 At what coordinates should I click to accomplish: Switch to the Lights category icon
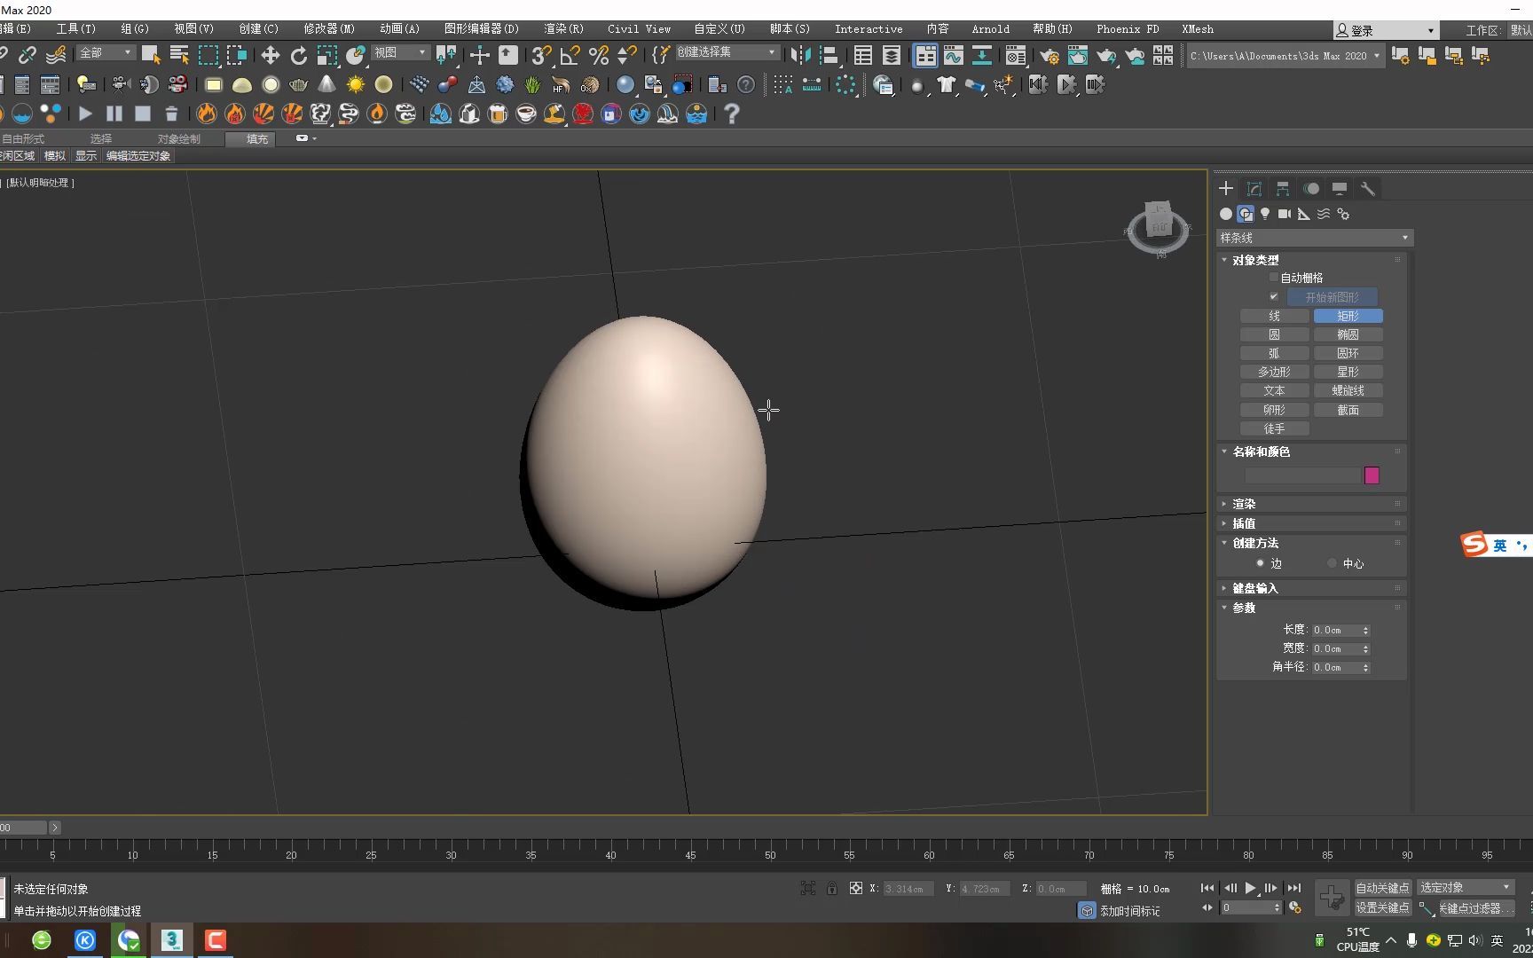point(1265,214)
